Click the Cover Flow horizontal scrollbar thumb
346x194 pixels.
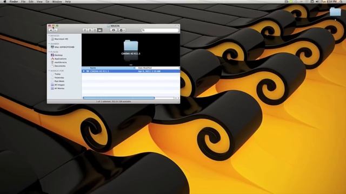click(x=119, y=98)
